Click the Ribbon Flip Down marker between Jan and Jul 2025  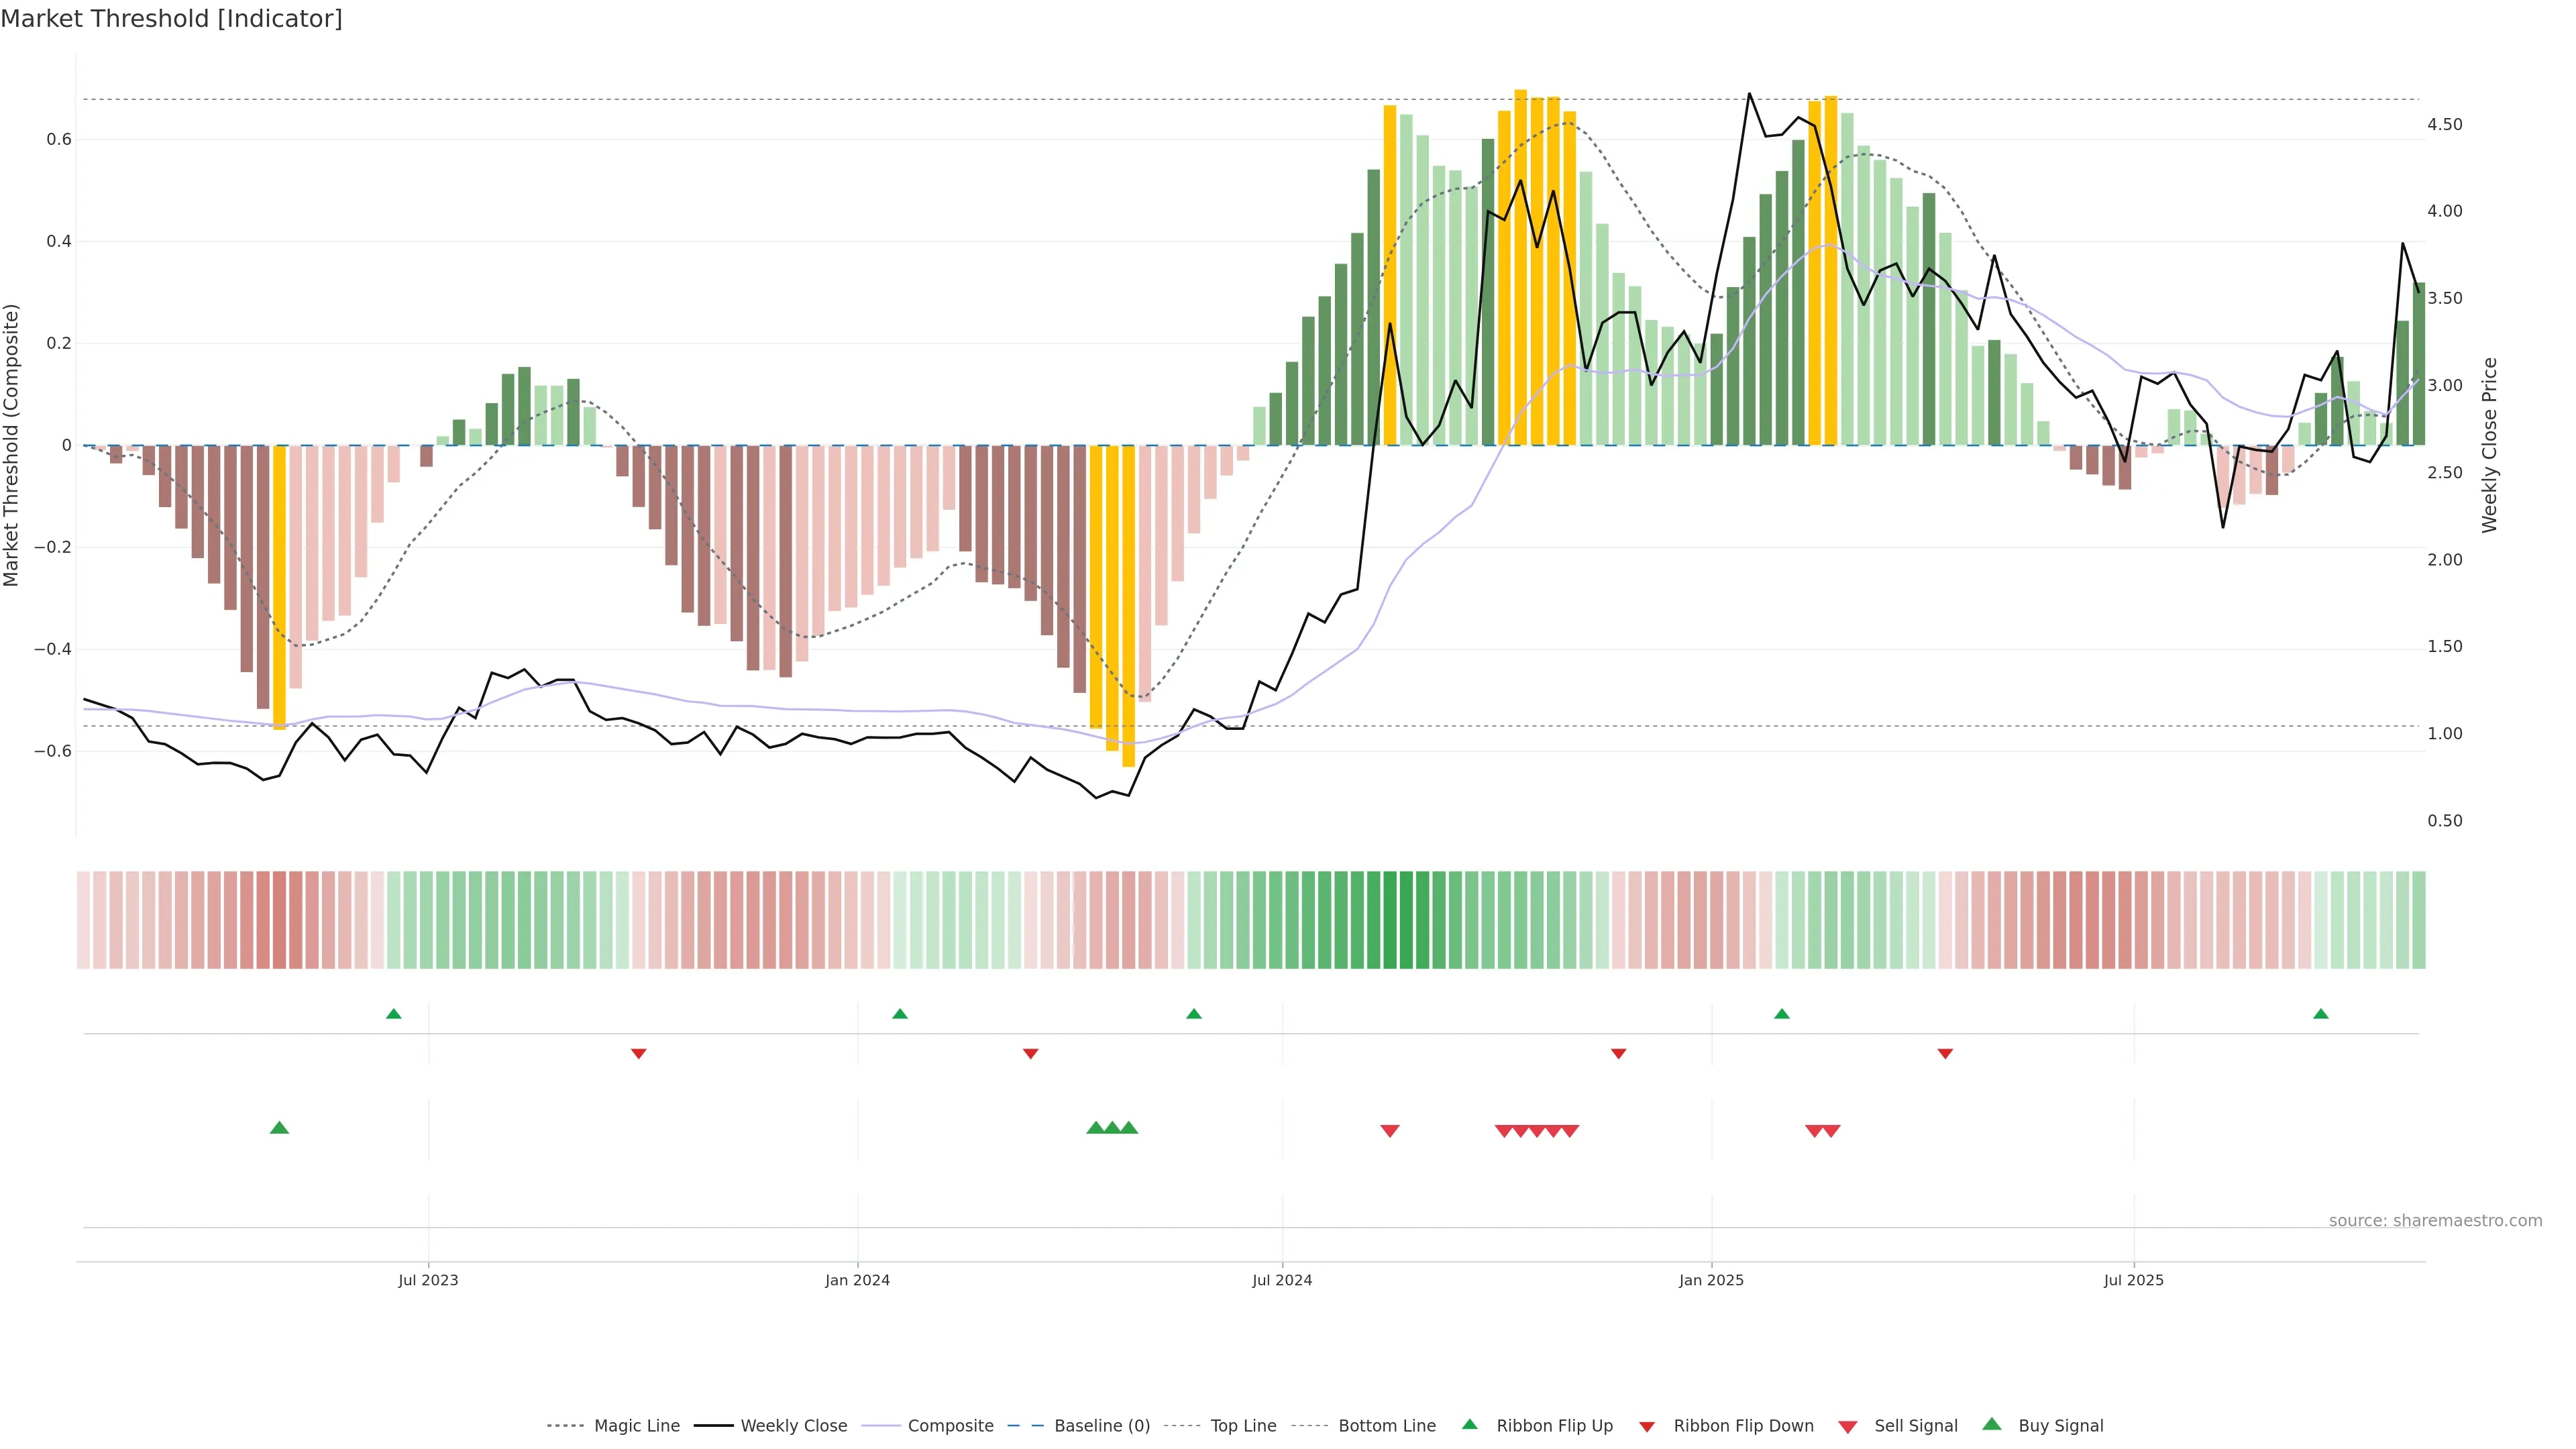pos(1944,1053)
